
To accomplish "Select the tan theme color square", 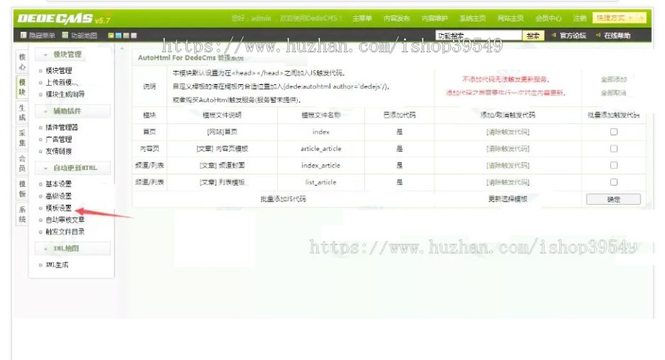I will click(126, 35).
